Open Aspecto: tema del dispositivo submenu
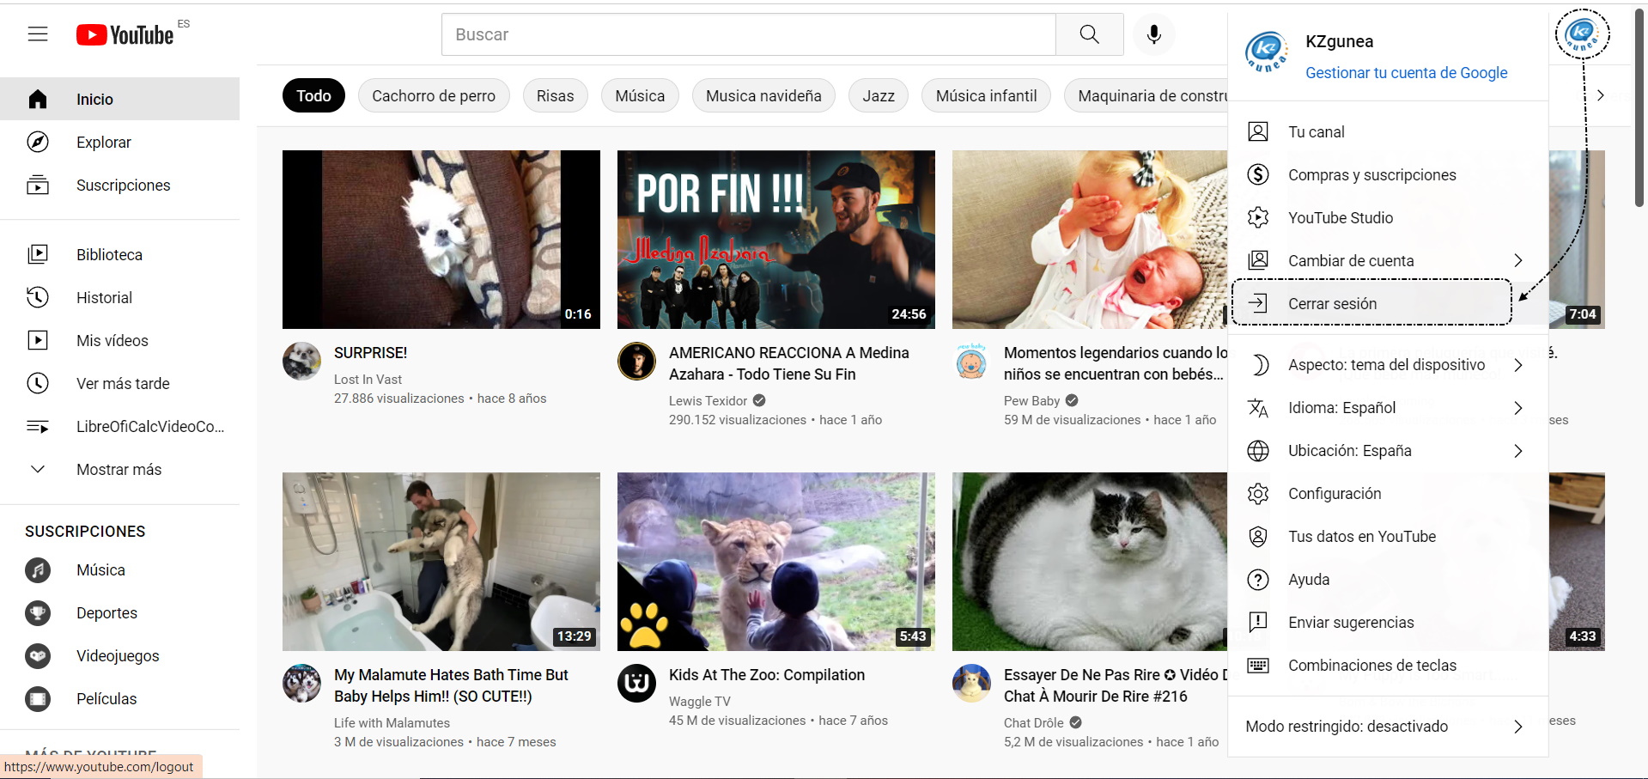Screen dimensions: 1648x779 coord(1388,364)
